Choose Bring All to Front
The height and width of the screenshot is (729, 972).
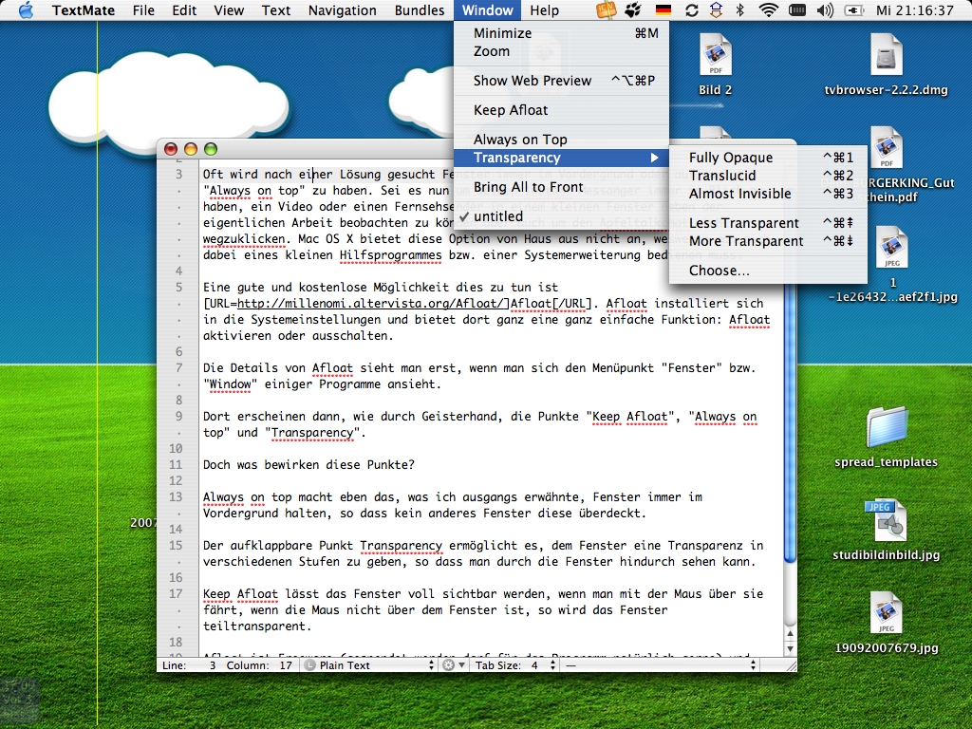pyautogui.click(x=562, y=187)
